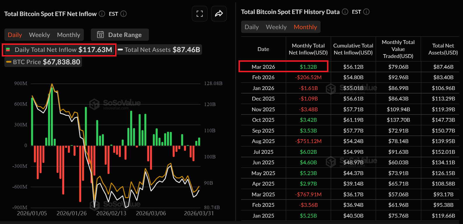The height and width of the screenshot is (224, 463).
Task: Open the Date Range picker
Action: (x=120, y=35)
